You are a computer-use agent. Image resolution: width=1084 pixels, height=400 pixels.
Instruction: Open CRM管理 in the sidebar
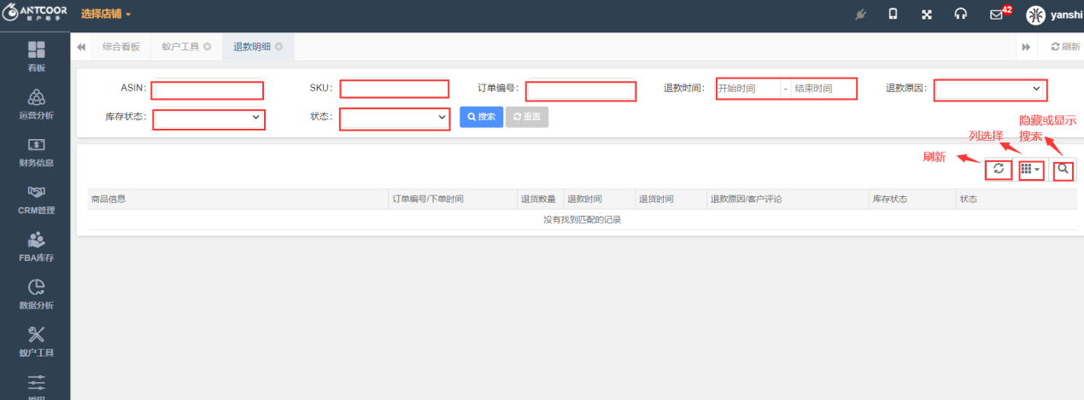coord(36,200)
